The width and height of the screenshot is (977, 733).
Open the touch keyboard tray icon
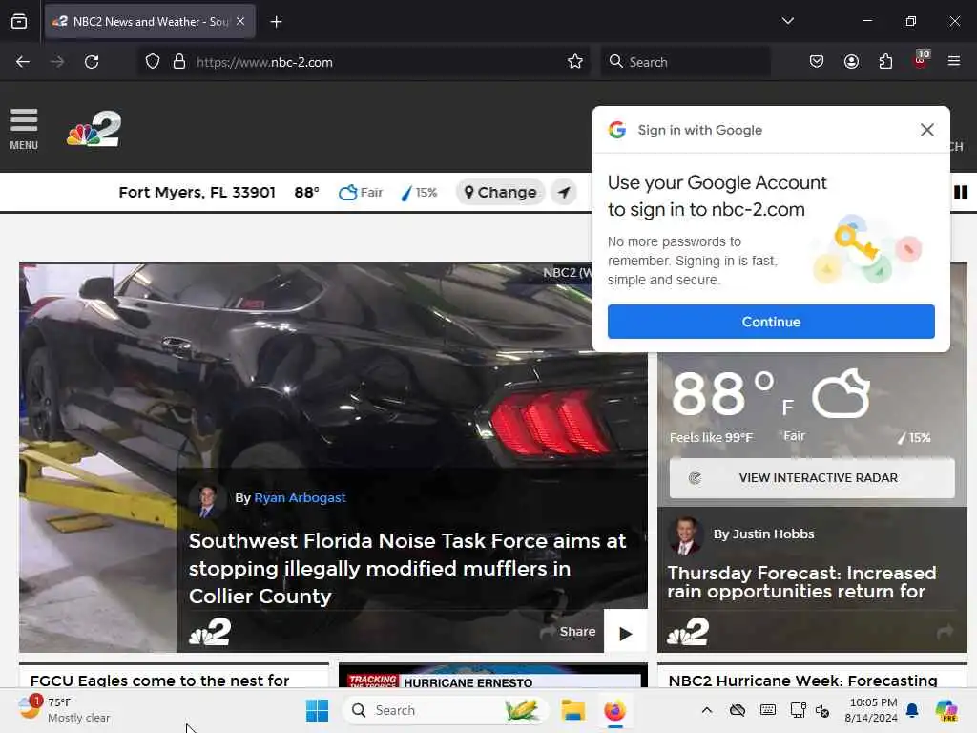[768, 710]
